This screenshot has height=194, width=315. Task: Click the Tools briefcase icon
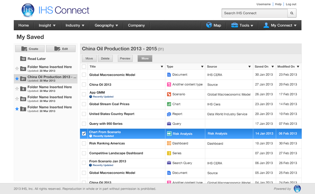coord(234,25)
